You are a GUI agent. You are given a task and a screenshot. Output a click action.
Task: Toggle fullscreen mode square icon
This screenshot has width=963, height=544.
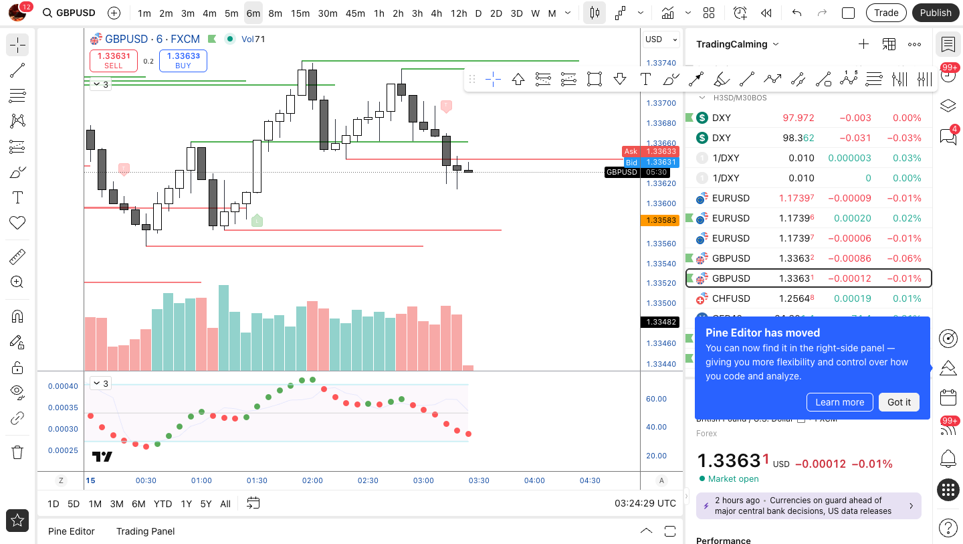pos(848,13)
